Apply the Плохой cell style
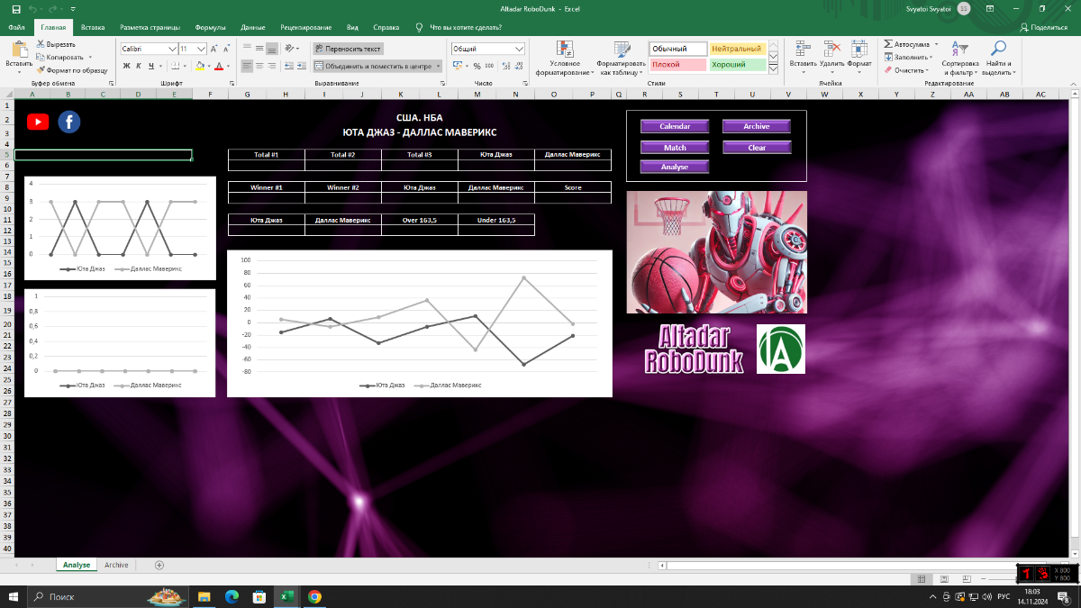Viewport: 1081px width, 608px height. coord(677,65)
